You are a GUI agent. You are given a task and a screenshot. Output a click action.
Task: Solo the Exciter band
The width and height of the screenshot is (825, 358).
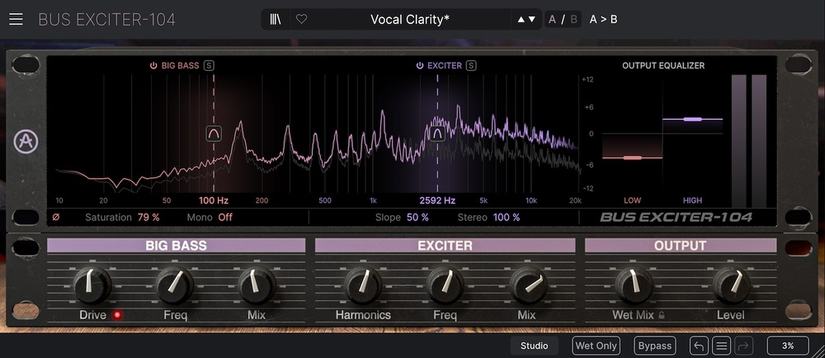(x=471, y=66)
